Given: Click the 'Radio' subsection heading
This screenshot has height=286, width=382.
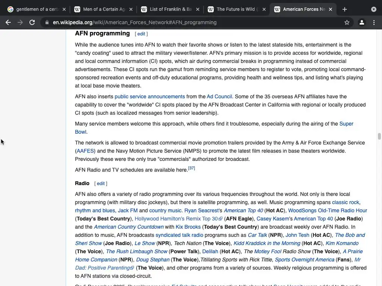Looking at the screenshot, I should coord(82,183).
